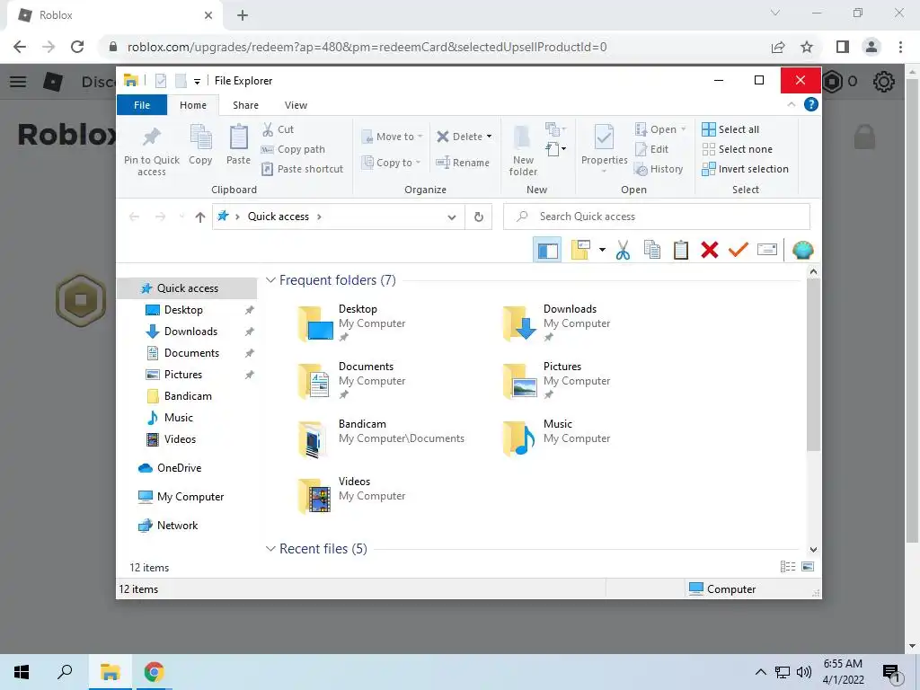Viewport: 920px width, 690px height.
Task: Click Select all
Action: coord(730,129)
